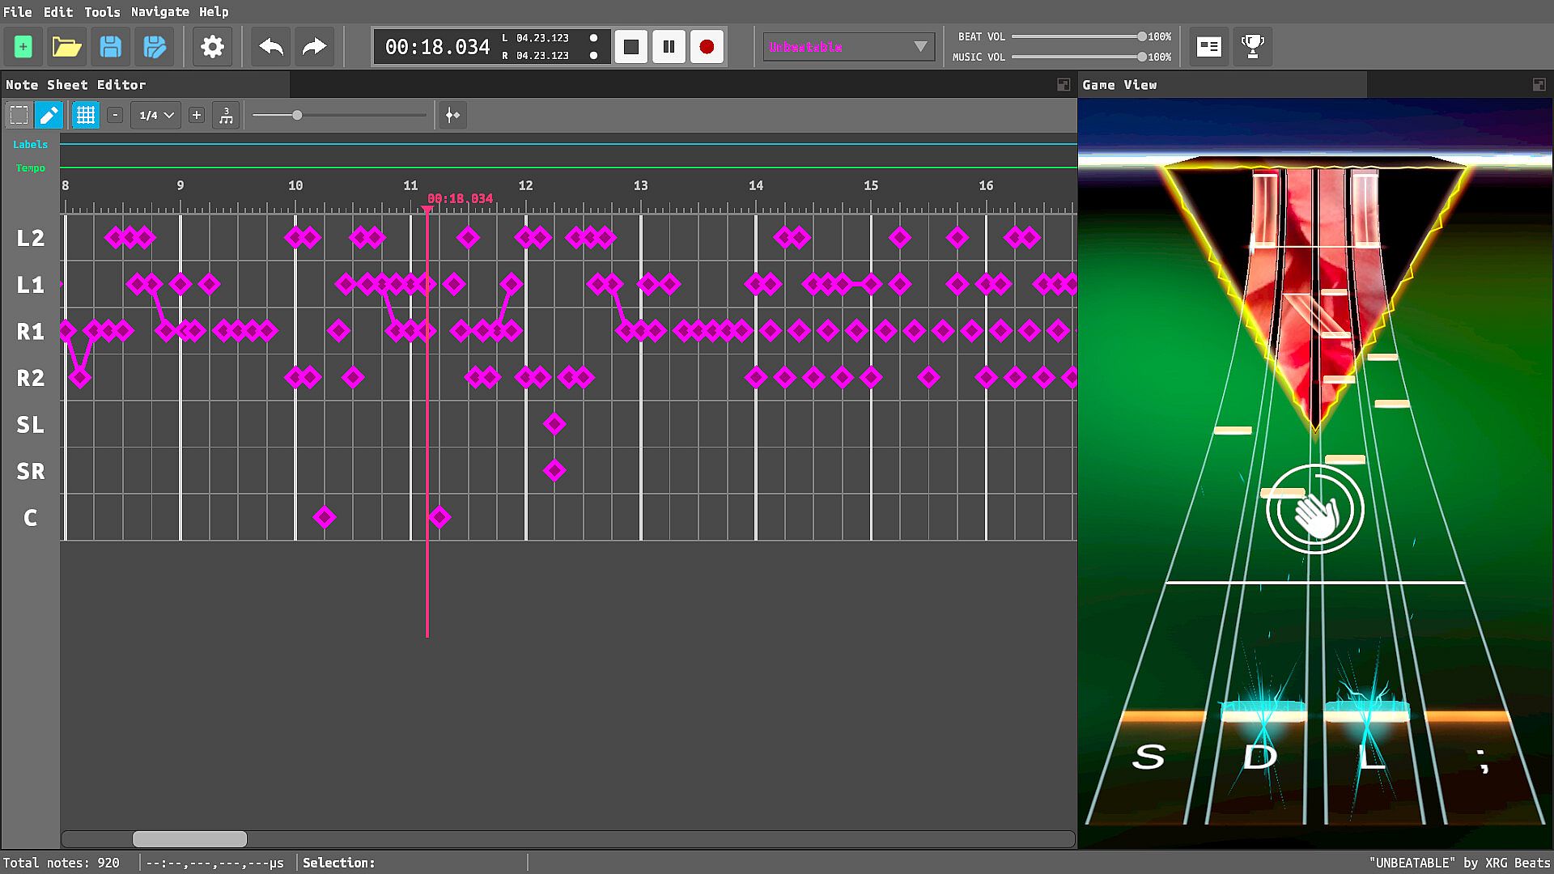Toggle the rectangle selection tool
Screen dimensions: 1554x874
click(19, 116)
